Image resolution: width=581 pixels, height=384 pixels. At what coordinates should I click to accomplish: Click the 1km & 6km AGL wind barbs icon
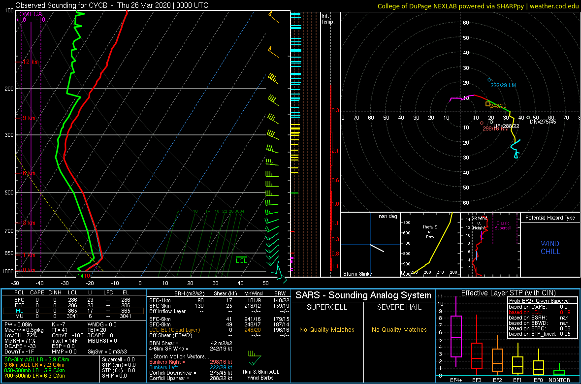[x=255, y=358]
